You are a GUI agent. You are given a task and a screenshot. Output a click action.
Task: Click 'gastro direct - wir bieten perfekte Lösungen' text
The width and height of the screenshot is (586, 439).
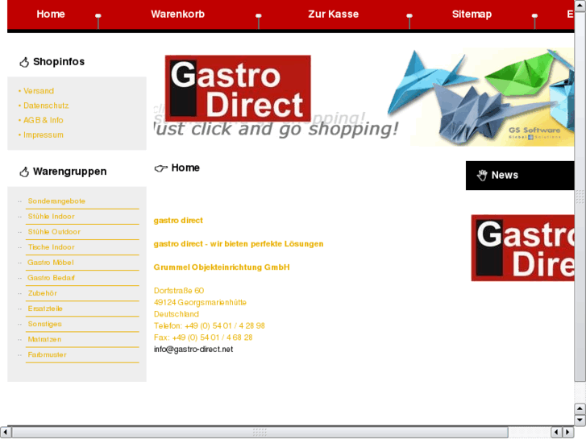tap(239, 244)
